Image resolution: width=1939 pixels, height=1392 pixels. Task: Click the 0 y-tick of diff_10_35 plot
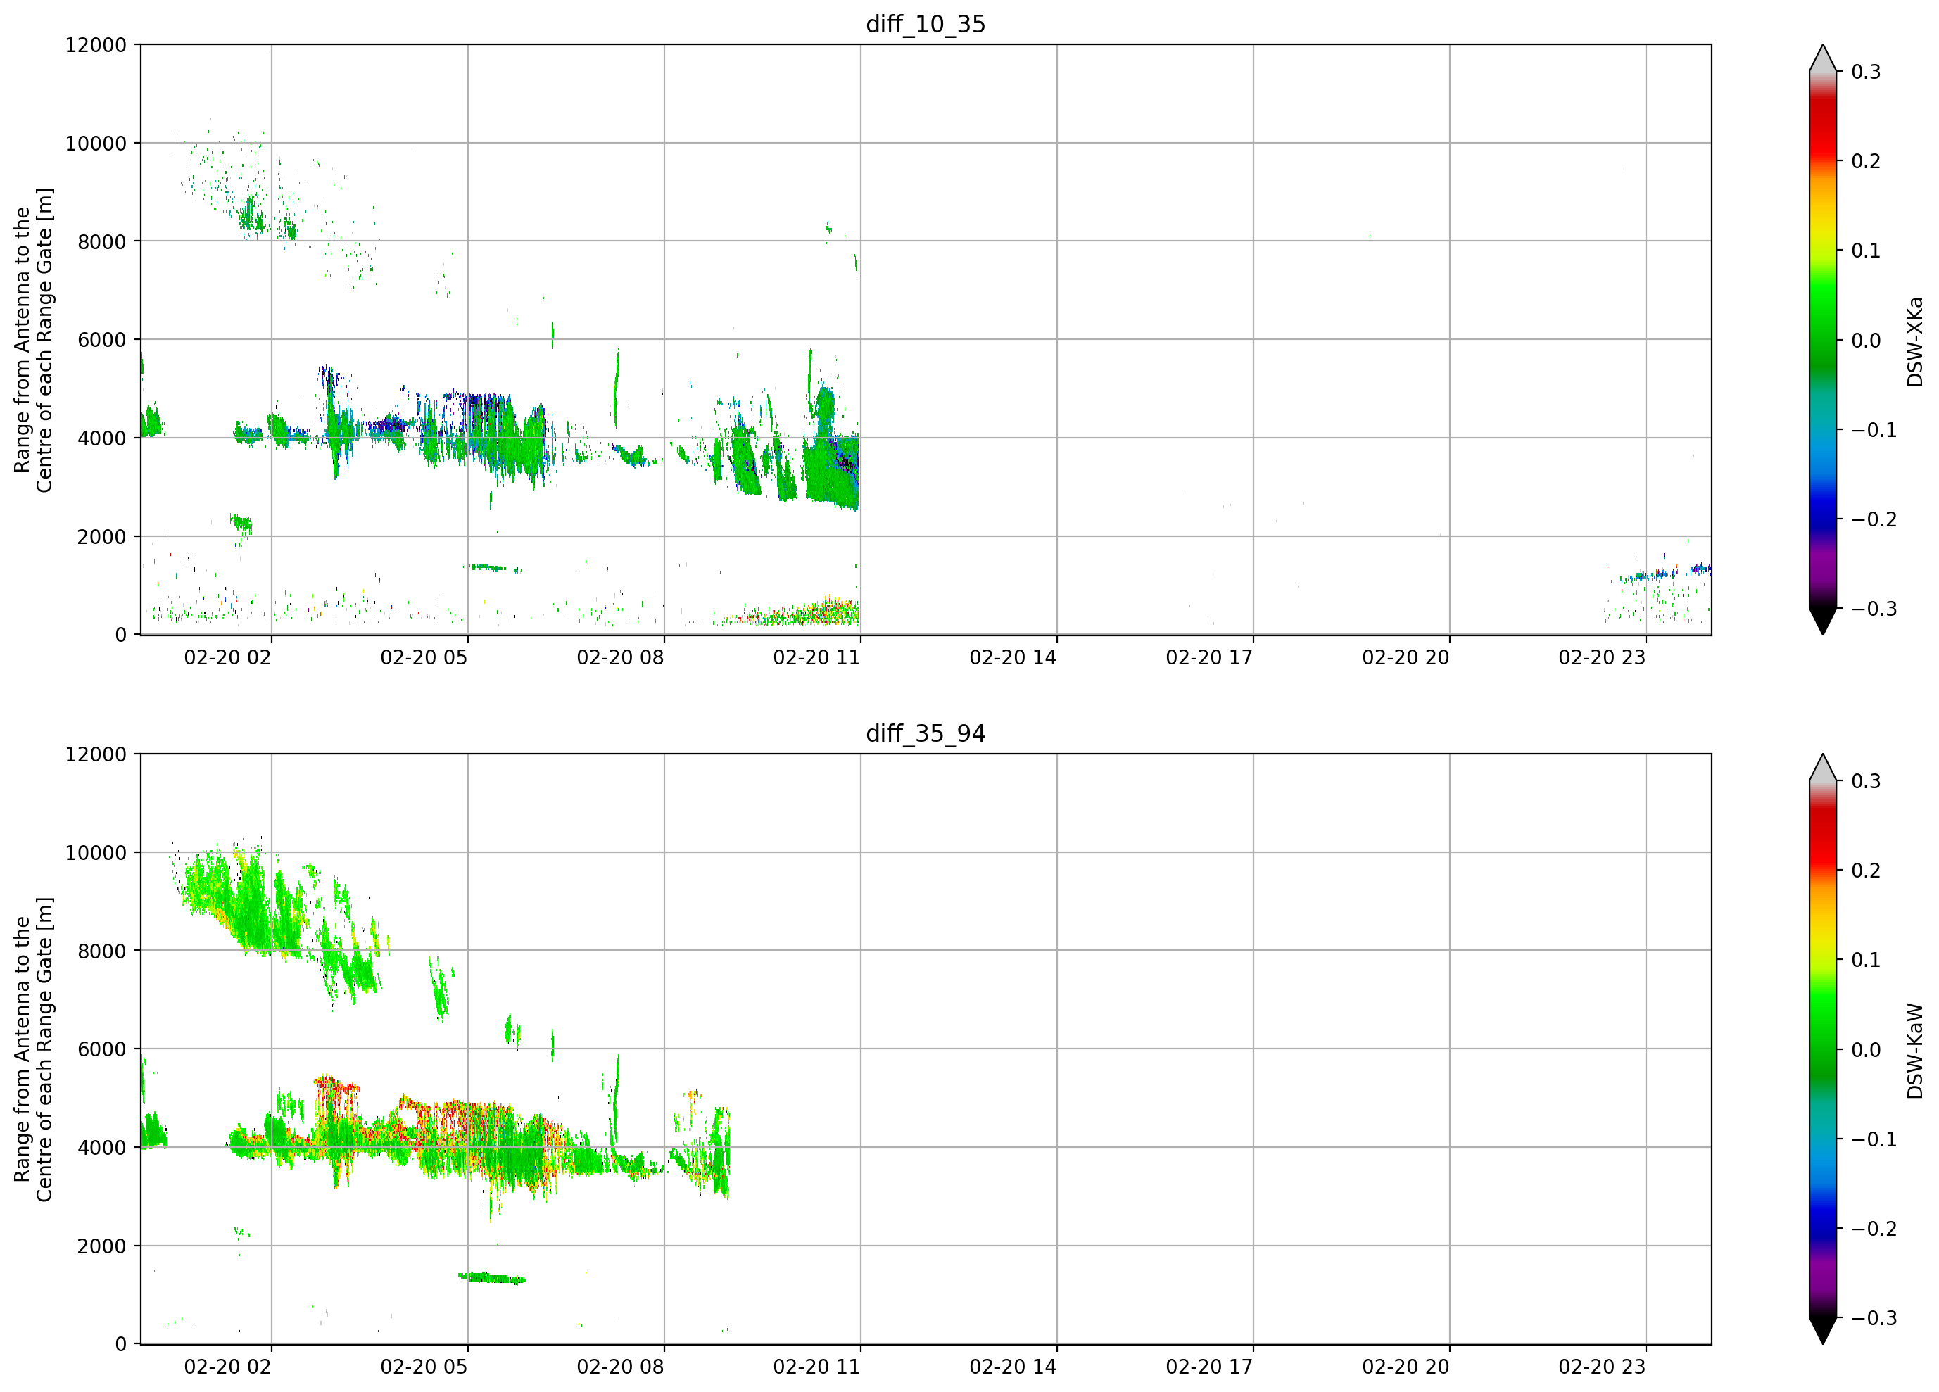click(x=120, y=635)
